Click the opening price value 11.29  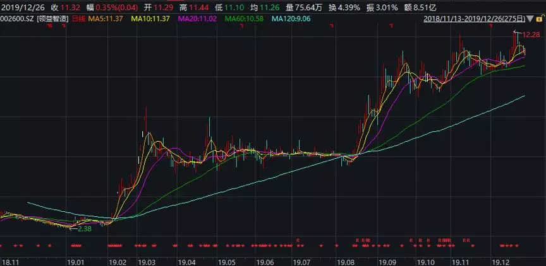point(162,7)
